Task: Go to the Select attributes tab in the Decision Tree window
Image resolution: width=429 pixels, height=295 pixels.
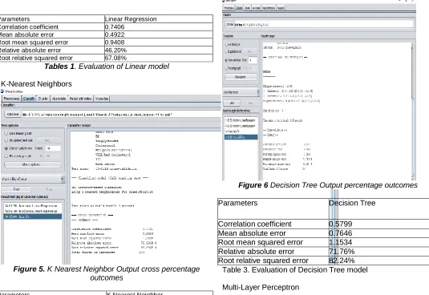Action: (x=269, y=8)
